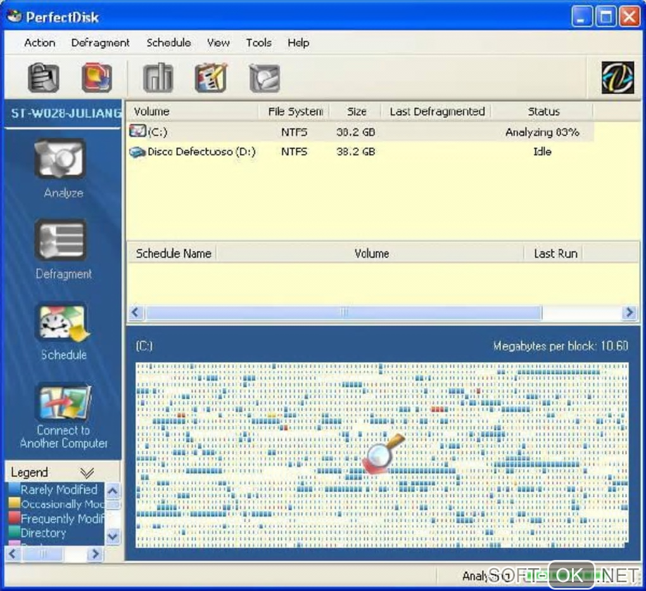Click the red defragment toolbar icon
This screenshot has width=646, height=591.
(x=96, y=77)
